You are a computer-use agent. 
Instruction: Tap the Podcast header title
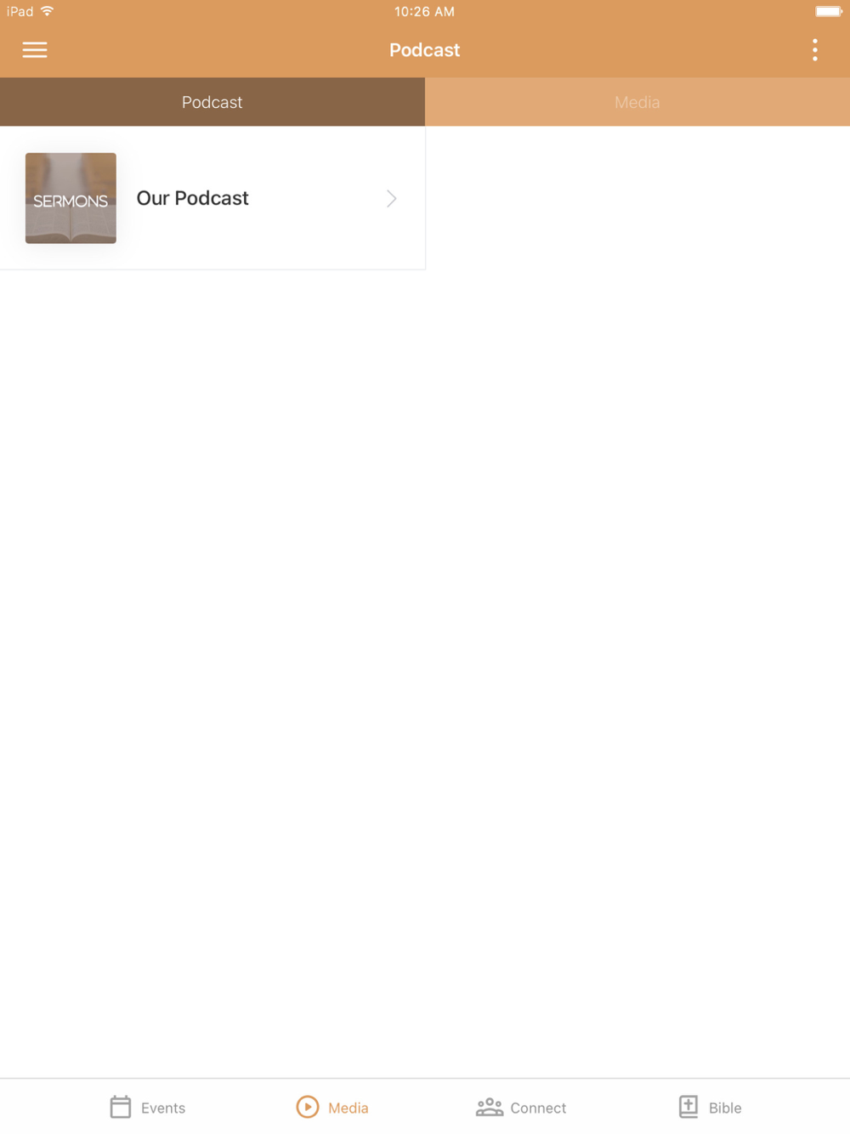coord(425,50)
